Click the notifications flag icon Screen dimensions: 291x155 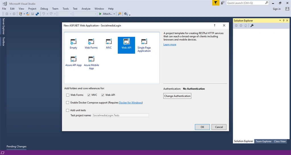coord(215,3)
